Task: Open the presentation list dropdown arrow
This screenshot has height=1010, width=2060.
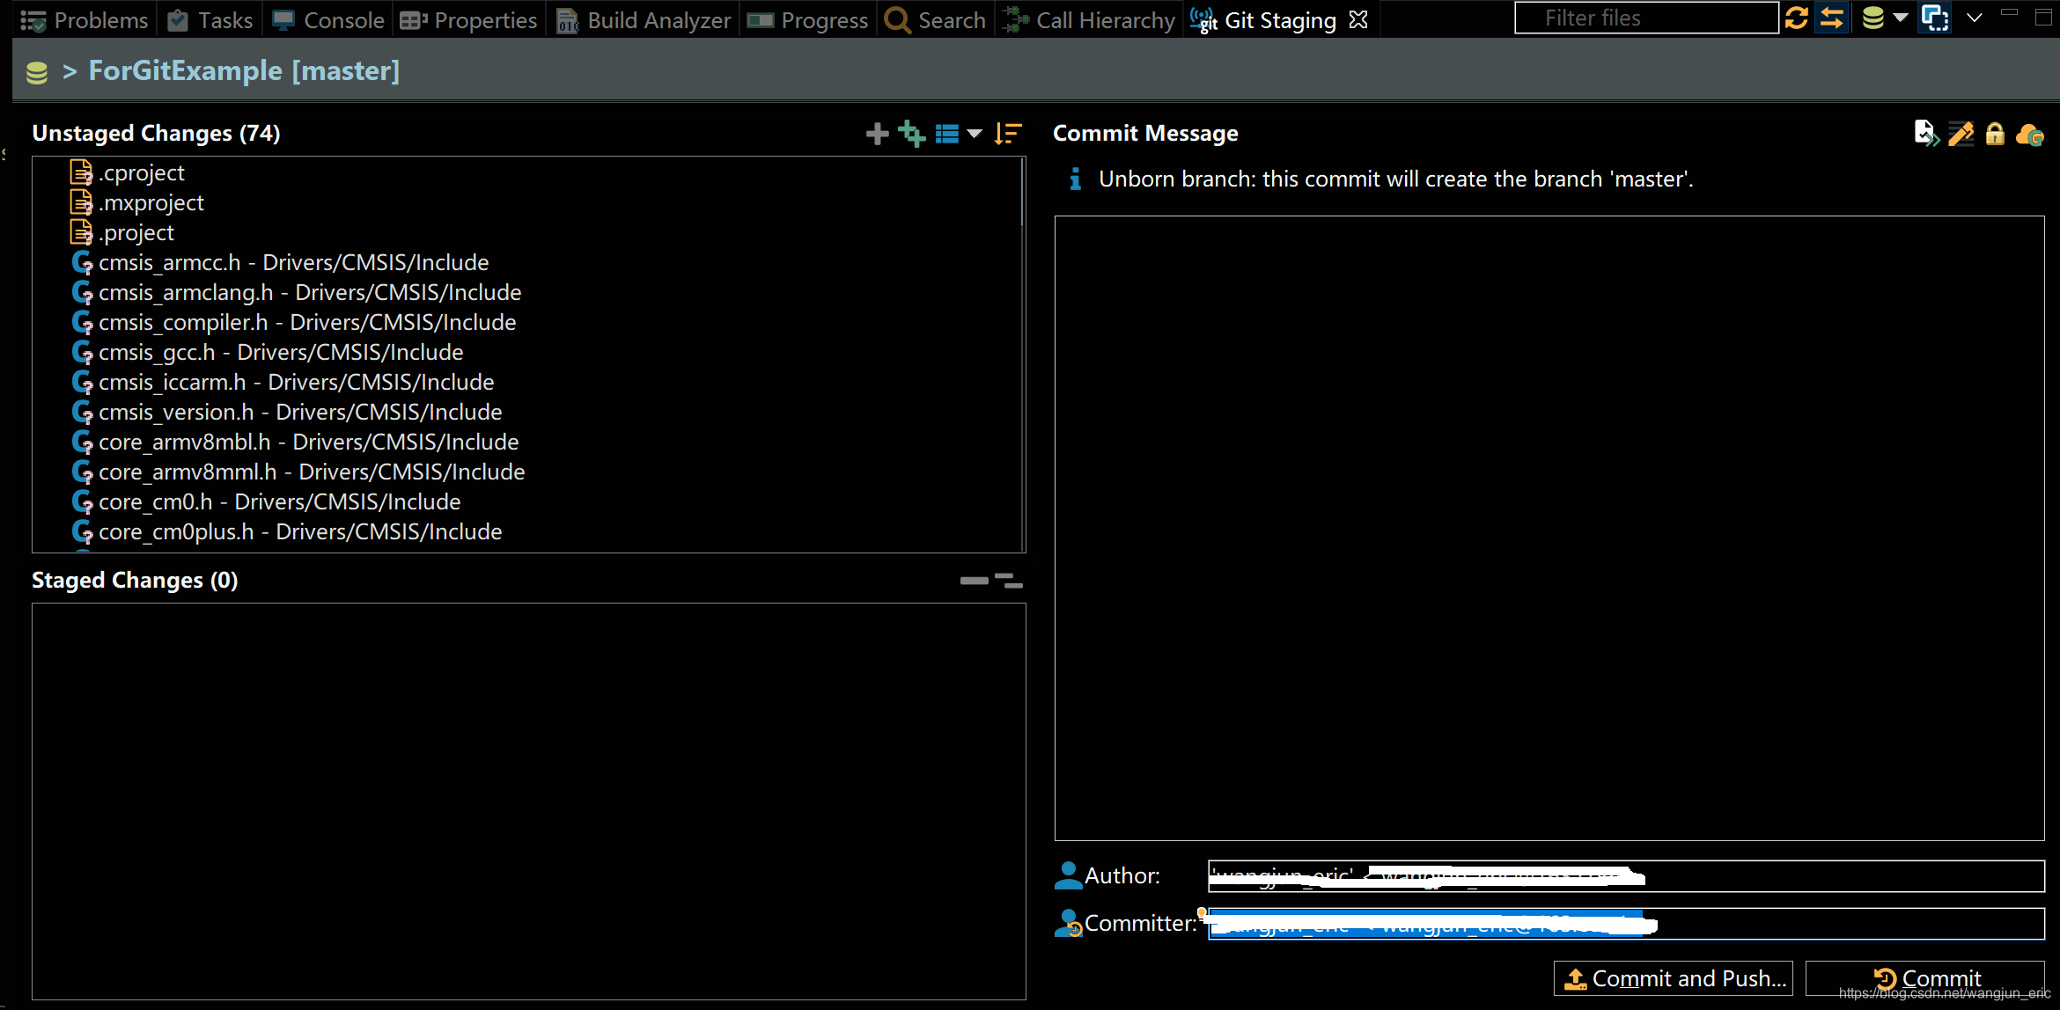Action: tap(975, 134)
